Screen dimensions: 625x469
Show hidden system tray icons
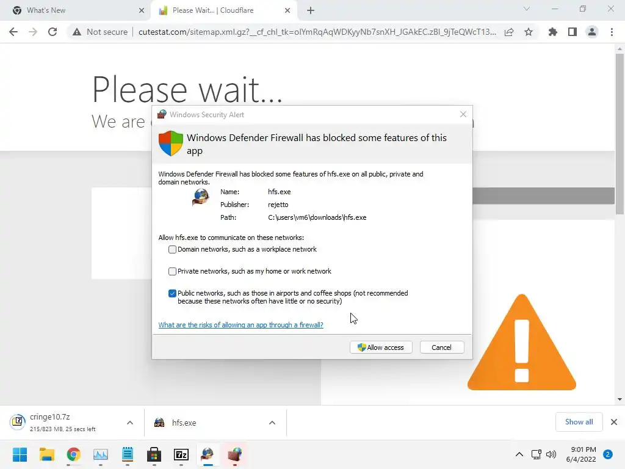pyautogui.click(x=519, y=454)
